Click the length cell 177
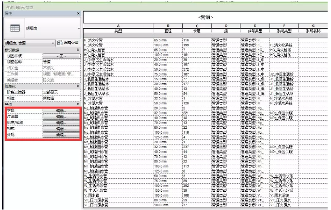Image resolution: width=331 pixels, height=210 pixels. [197, 84]
